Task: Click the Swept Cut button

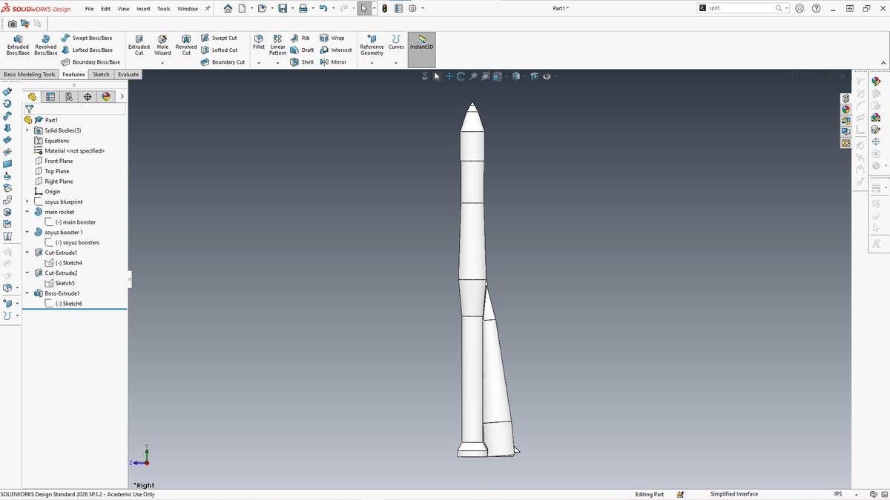Action: pyautogui.click(x=219, y=38)
